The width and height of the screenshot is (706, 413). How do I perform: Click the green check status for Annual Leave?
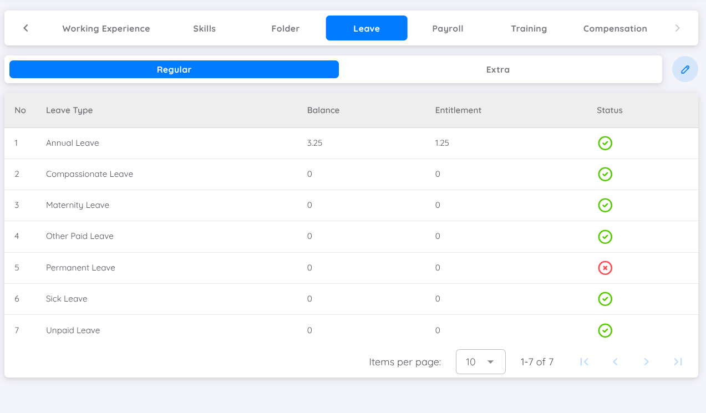pos(605,143)
